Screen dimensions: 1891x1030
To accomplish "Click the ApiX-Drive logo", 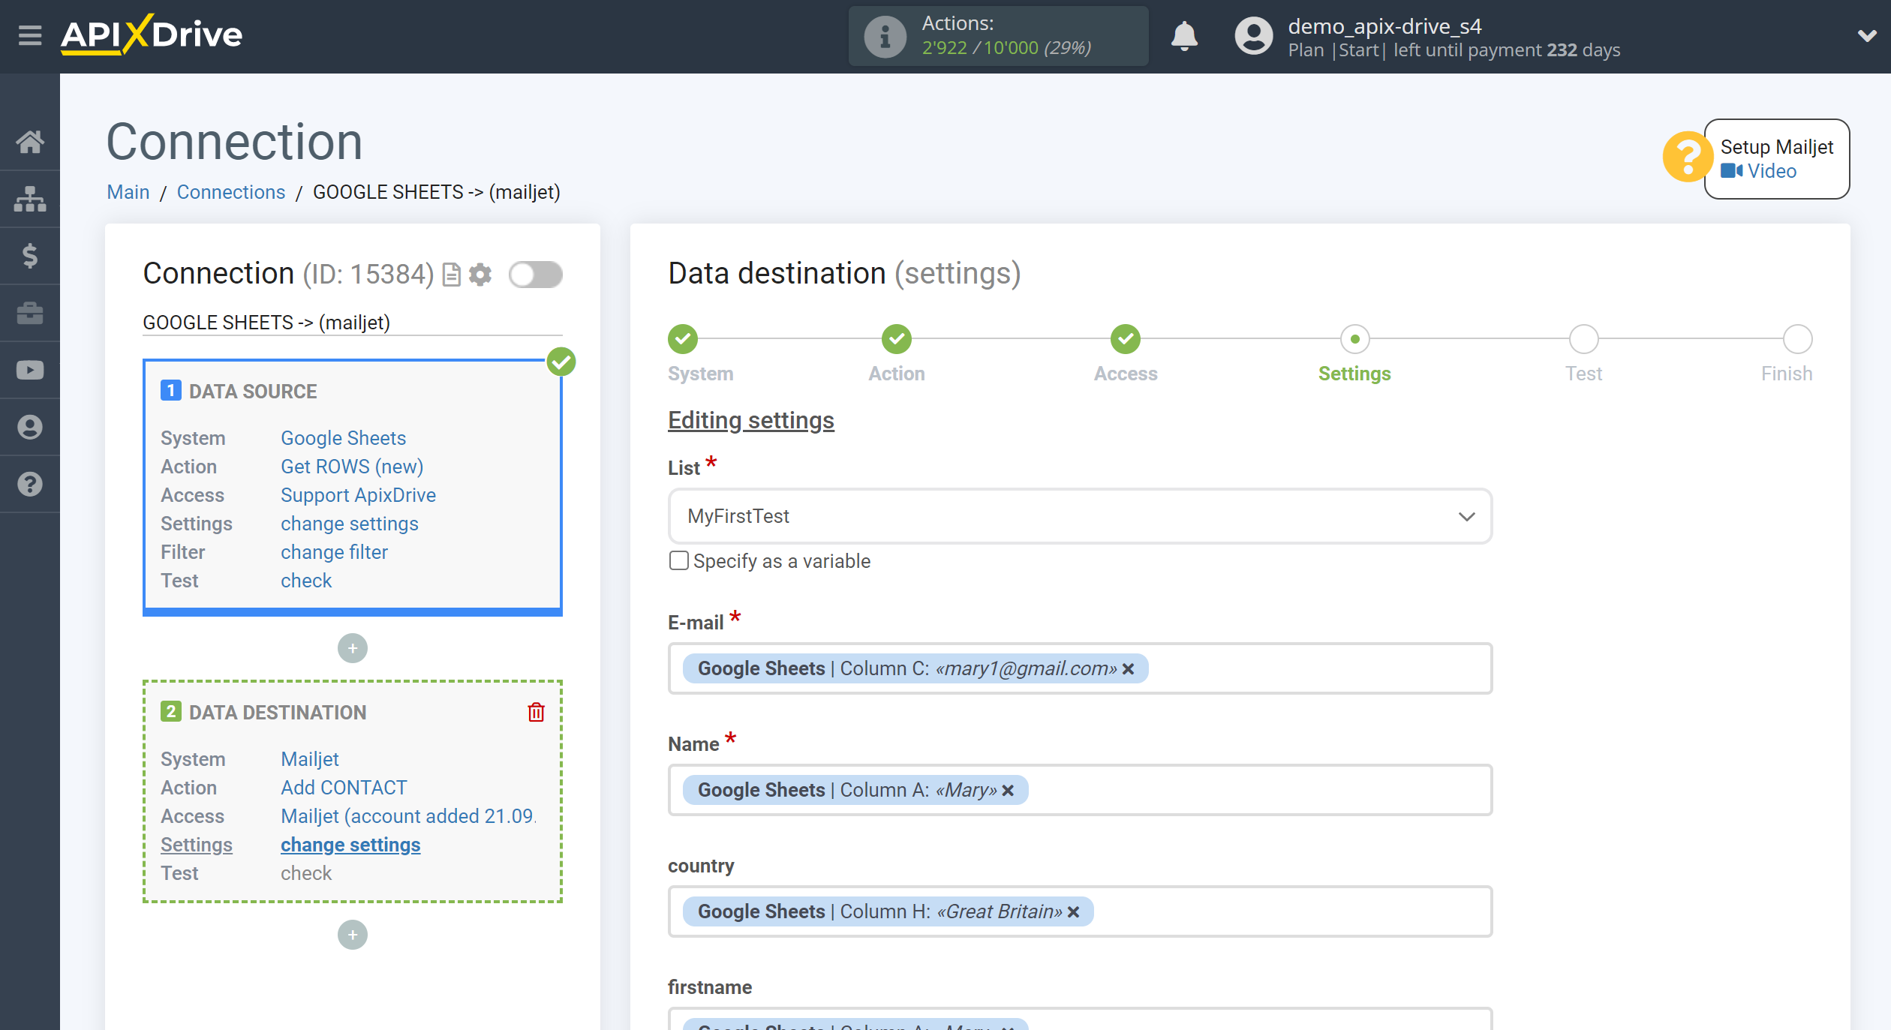I will pos(152,35).
